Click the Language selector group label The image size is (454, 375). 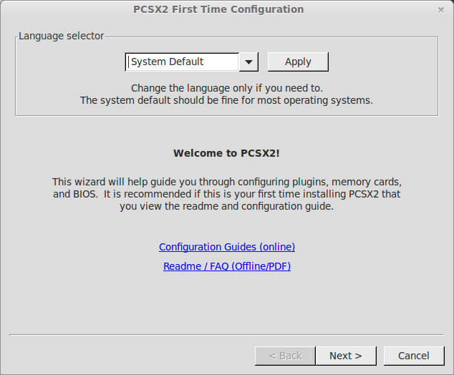point(61,36)
